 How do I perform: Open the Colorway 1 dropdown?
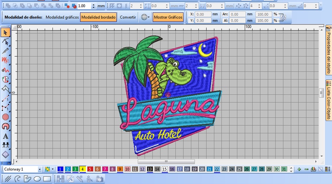pos(39,169)
